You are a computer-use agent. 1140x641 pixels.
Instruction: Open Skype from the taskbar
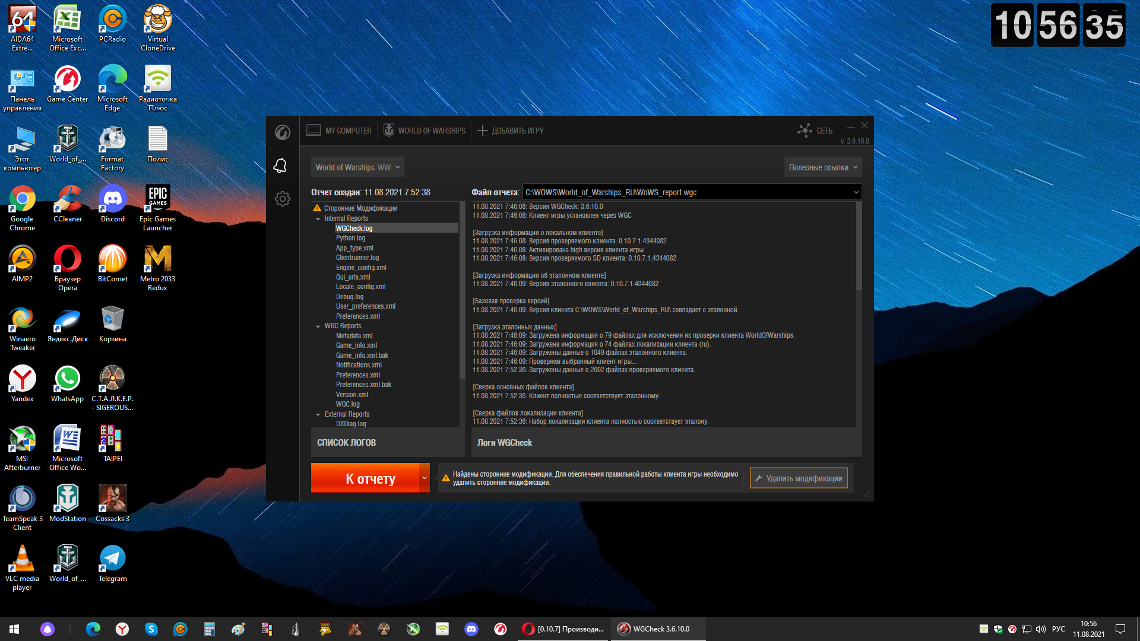tap(151, 629)
